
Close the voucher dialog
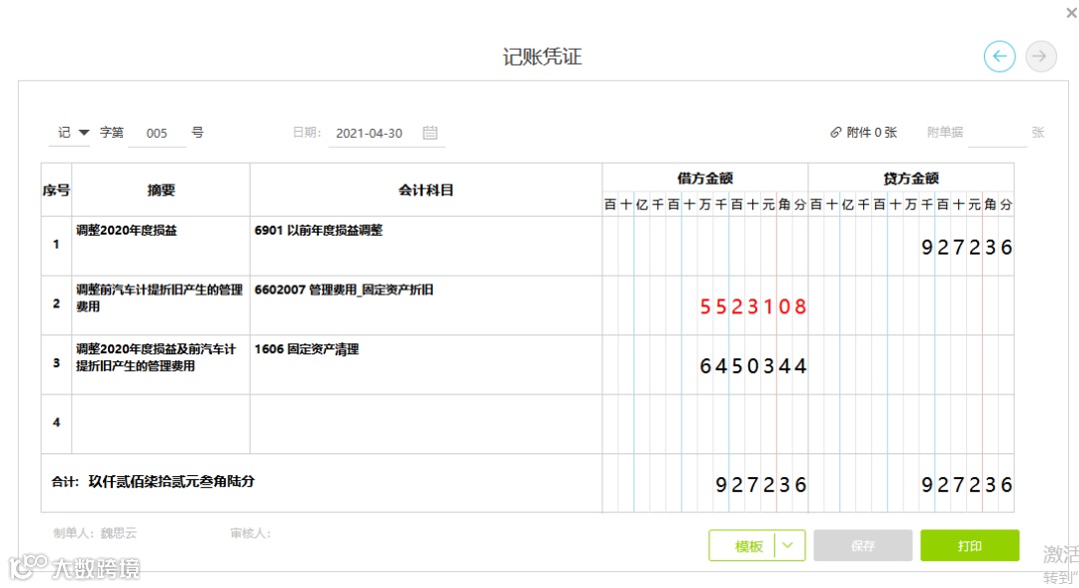[1071, 12]
